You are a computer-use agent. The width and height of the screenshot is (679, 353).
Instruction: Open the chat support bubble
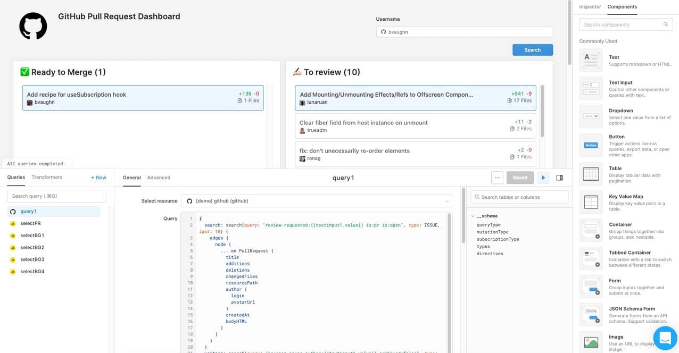[x=664, y=338]
